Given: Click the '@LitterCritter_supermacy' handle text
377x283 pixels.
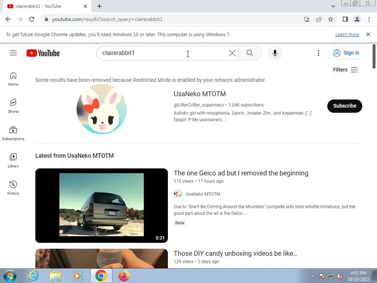Looking at the screenshot, I should coord(198,105).
